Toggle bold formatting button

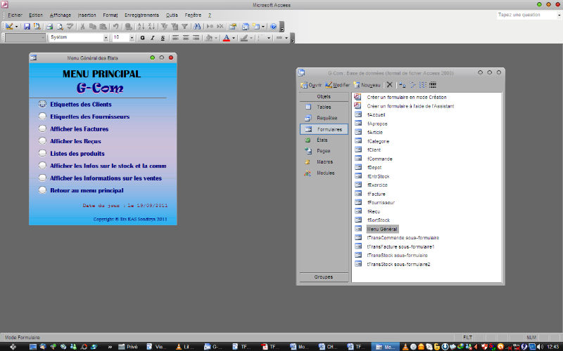(x=143, y=38)
